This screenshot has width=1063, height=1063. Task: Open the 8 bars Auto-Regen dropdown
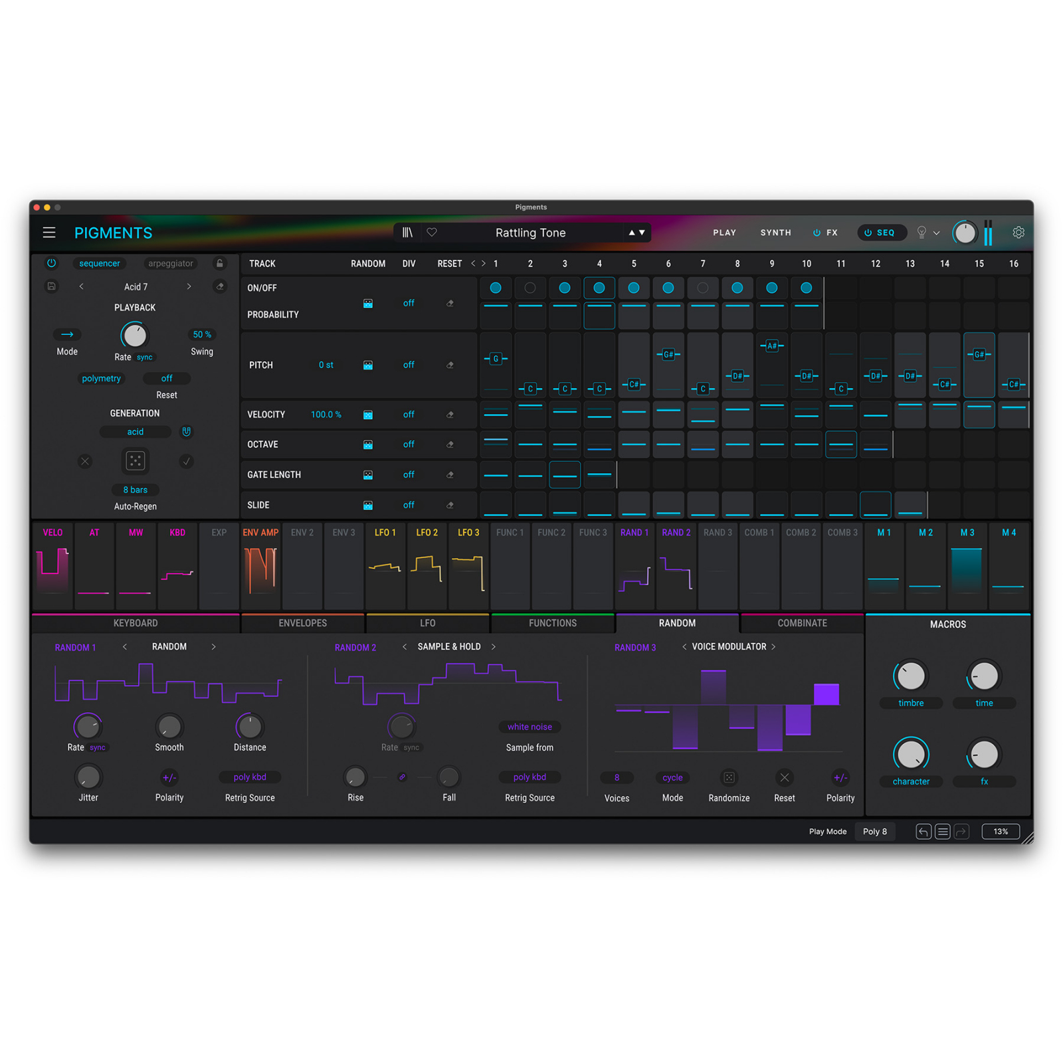136,490
